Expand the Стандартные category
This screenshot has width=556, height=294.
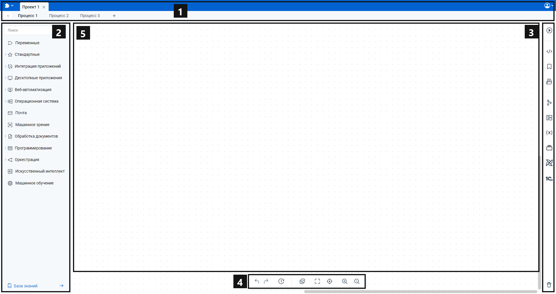tap(6, 54)
